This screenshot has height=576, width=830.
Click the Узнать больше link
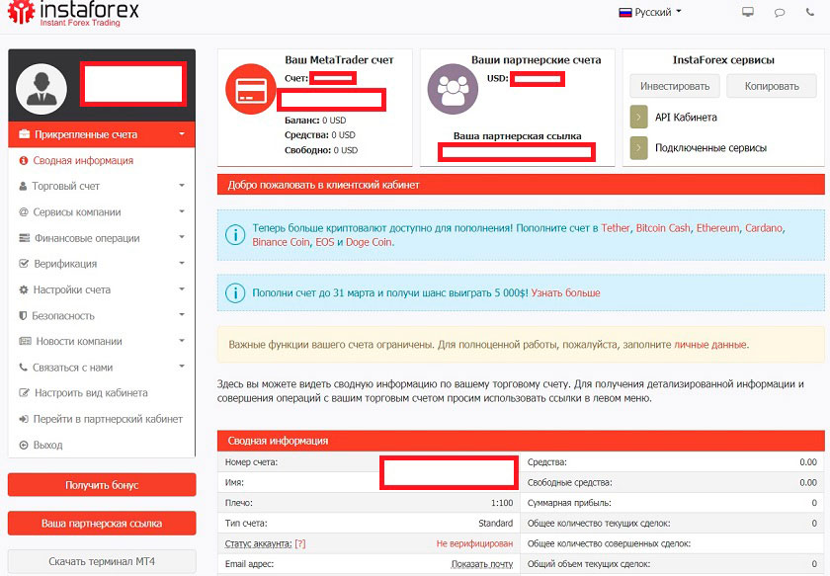(x=566, y=292)
